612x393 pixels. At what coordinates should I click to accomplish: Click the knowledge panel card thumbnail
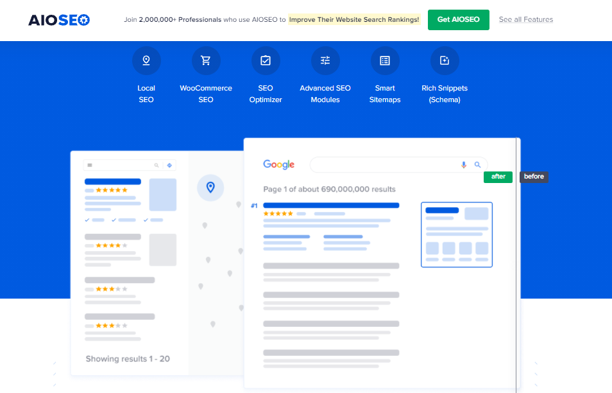457,235
